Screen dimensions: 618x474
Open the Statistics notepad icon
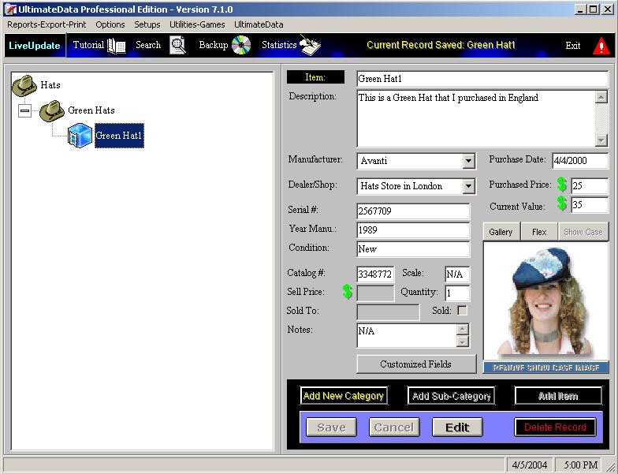[311, 46]
